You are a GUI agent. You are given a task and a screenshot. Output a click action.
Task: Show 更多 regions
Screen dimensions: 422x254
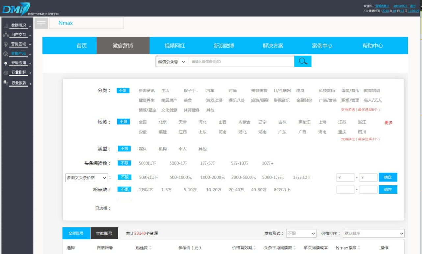(389, 123)
